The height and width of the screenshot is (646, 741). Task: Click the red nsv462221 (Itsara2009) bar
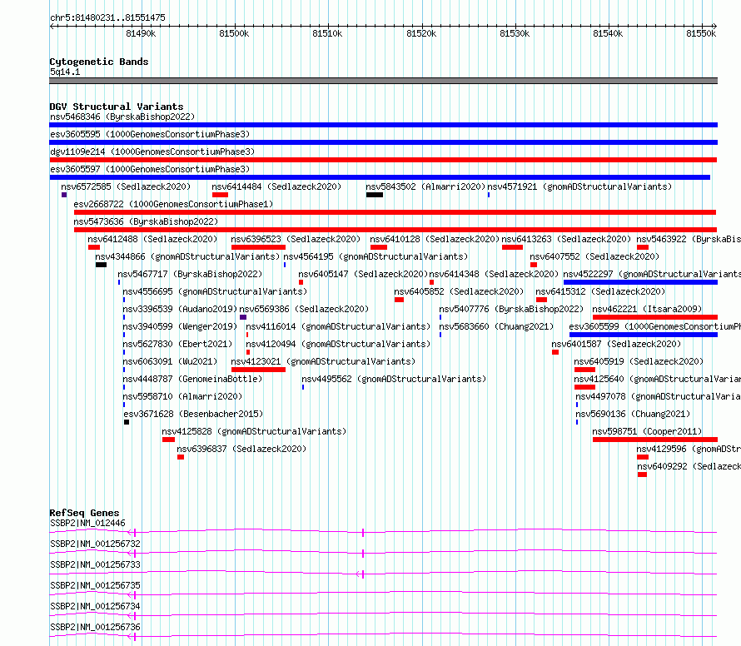(x=655, y=317)
